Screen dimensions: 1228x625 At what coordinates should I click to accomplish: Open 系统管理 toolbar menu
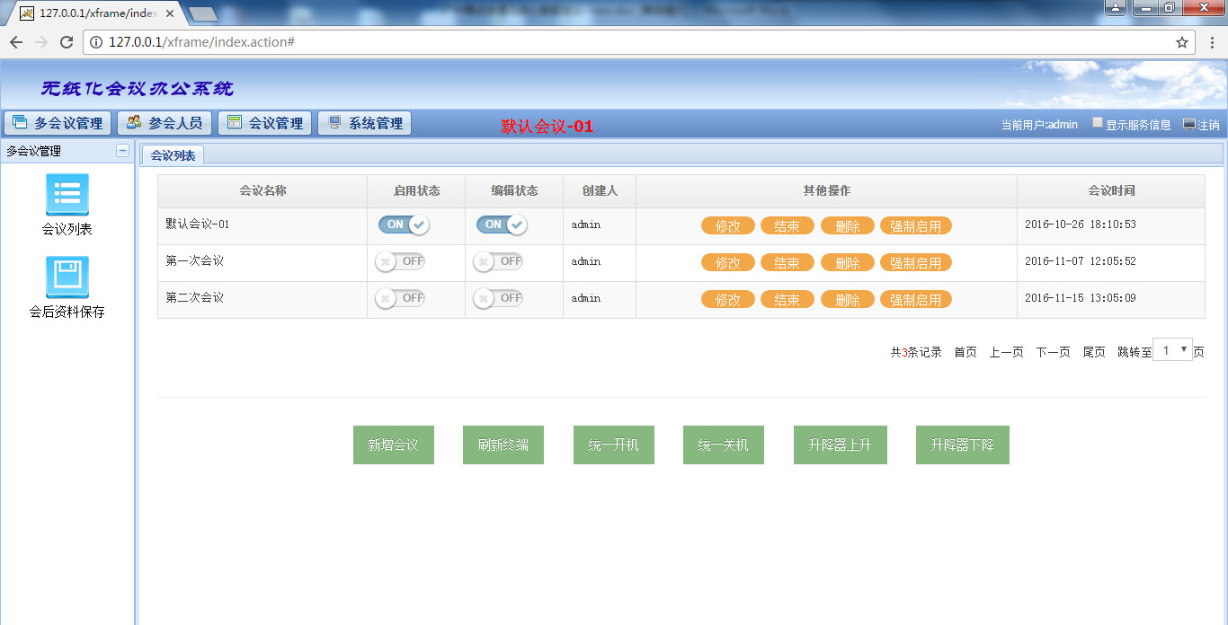pos(364,123)
